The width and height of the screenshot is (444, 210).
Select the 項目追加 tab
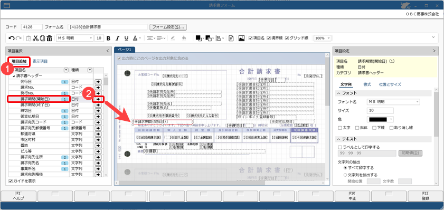point(18,61)
